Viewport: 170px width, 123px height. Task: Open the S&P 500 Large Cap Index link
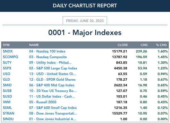[53, 68]
